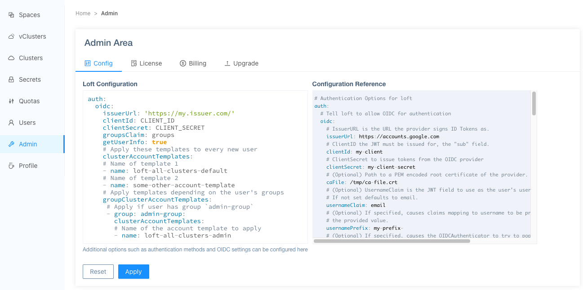The image size is (583, 290).
Task: Open the Clusters page
Action: (x=32, y=58)
